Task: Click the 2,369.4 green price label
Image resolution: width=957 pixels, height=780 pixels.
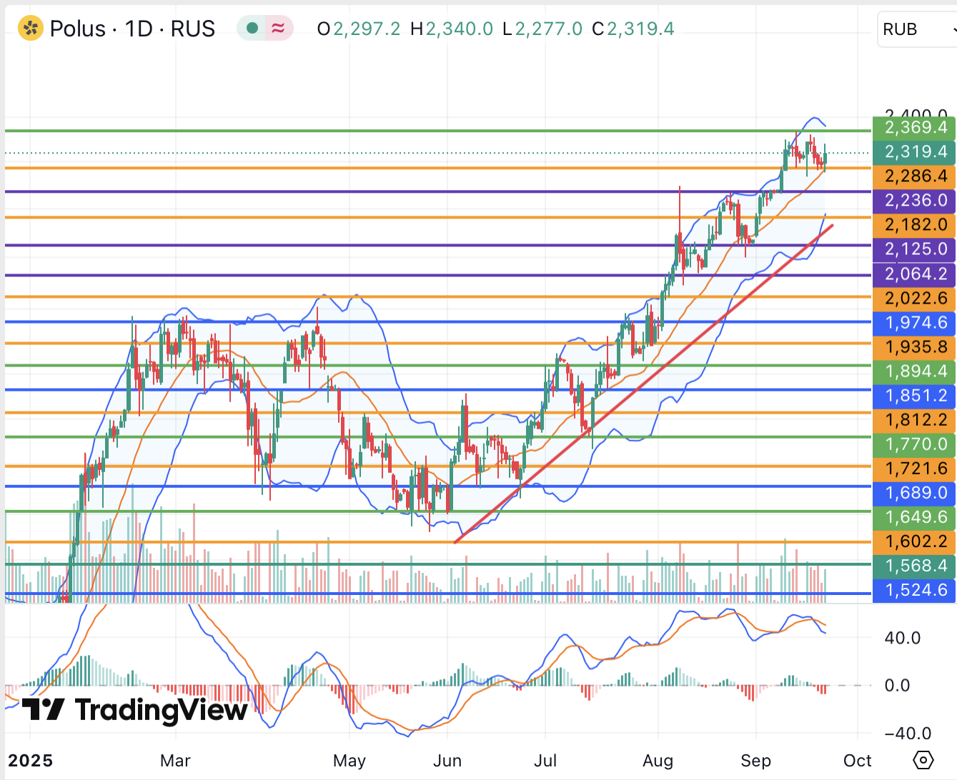Action: [915, 127]
